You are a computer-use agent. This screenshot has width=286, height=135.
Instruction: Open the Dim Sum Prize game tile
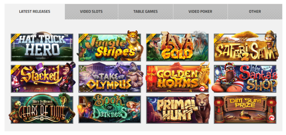point(245,110)
